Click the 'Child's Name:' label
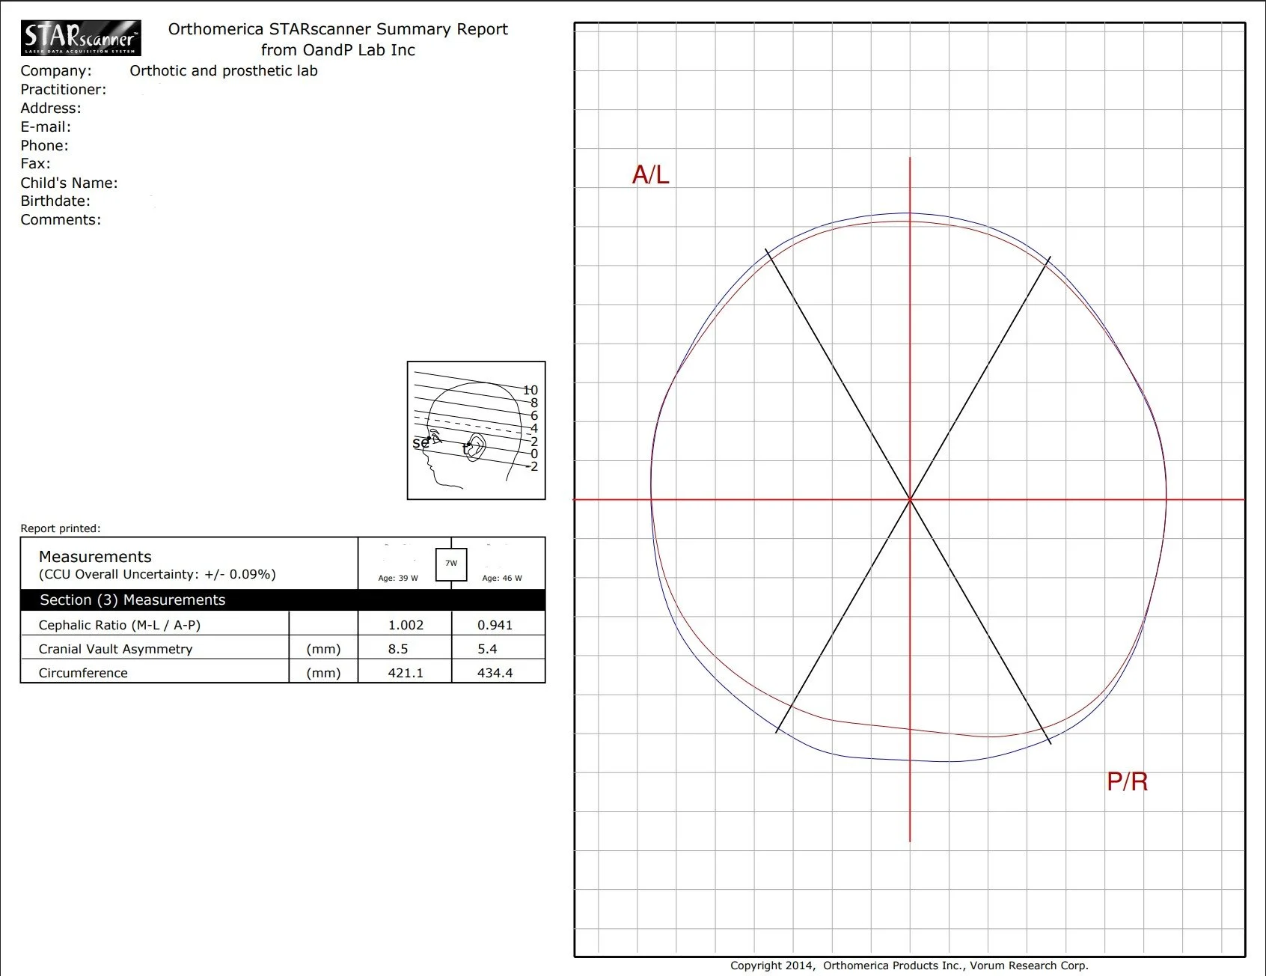 click(69, 183)
